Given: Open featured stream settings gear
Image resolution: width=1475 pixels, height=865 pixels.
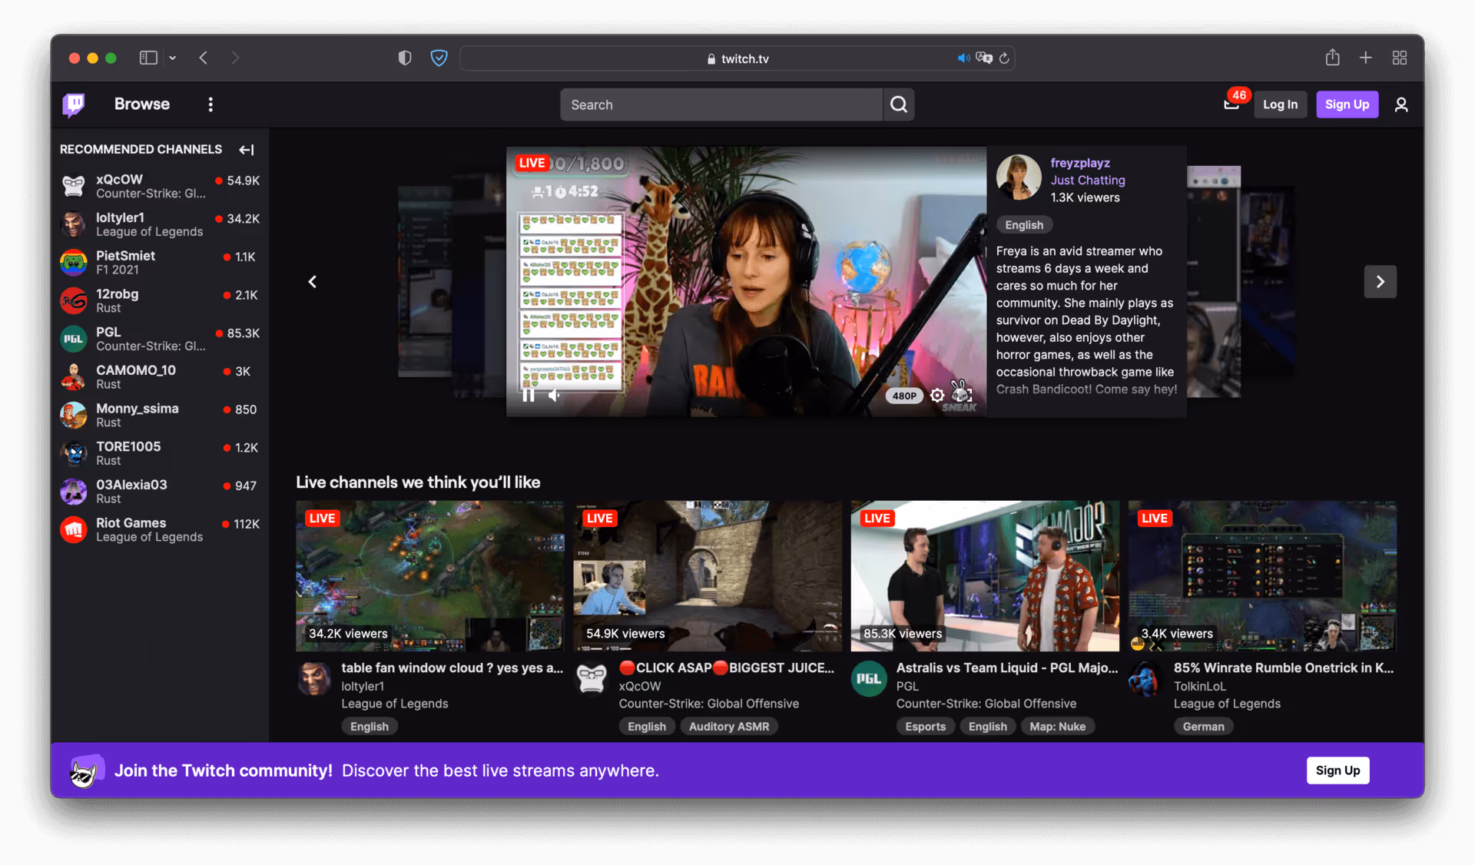Looking at the screenshot, I should [x=936, y=396].
